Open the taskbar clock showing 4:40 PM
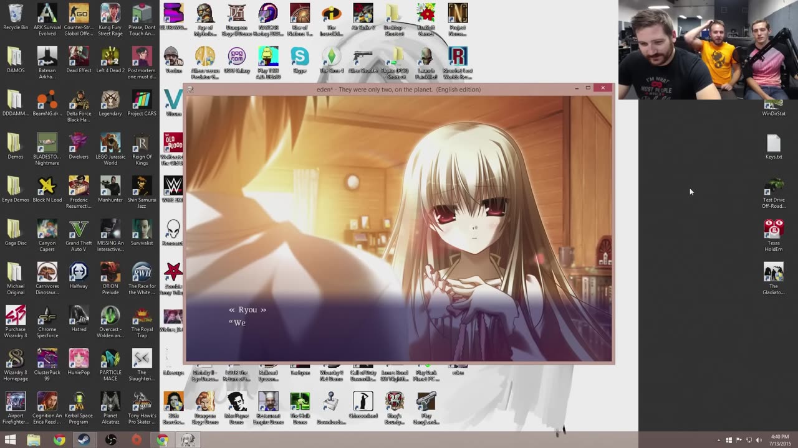This screenshot has height=448, width=798. (779, 441)
